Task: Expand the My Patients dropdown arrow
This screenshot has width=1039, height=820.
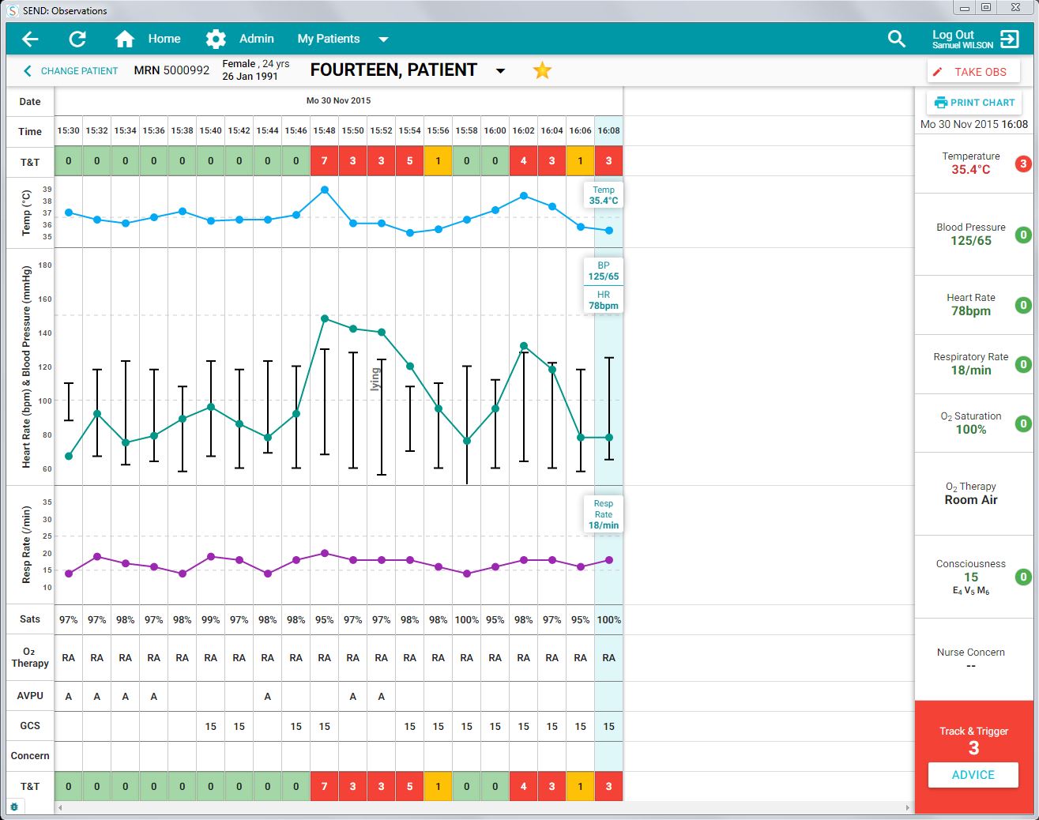Action: pyautogui.click(x=383, y=39)
